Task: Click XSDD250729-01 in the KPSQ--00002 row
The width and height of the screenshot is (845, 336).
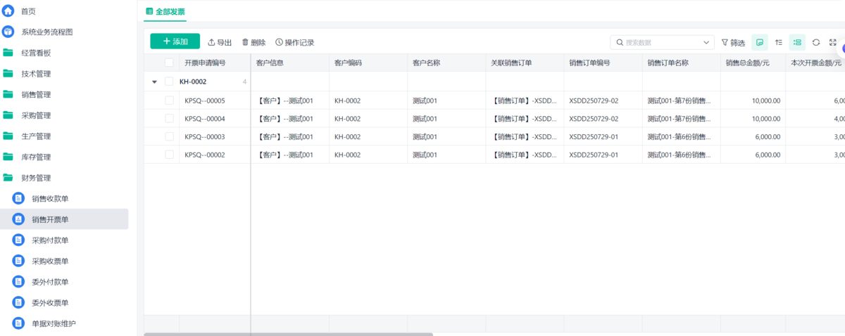Action: (x=594, y=155)
